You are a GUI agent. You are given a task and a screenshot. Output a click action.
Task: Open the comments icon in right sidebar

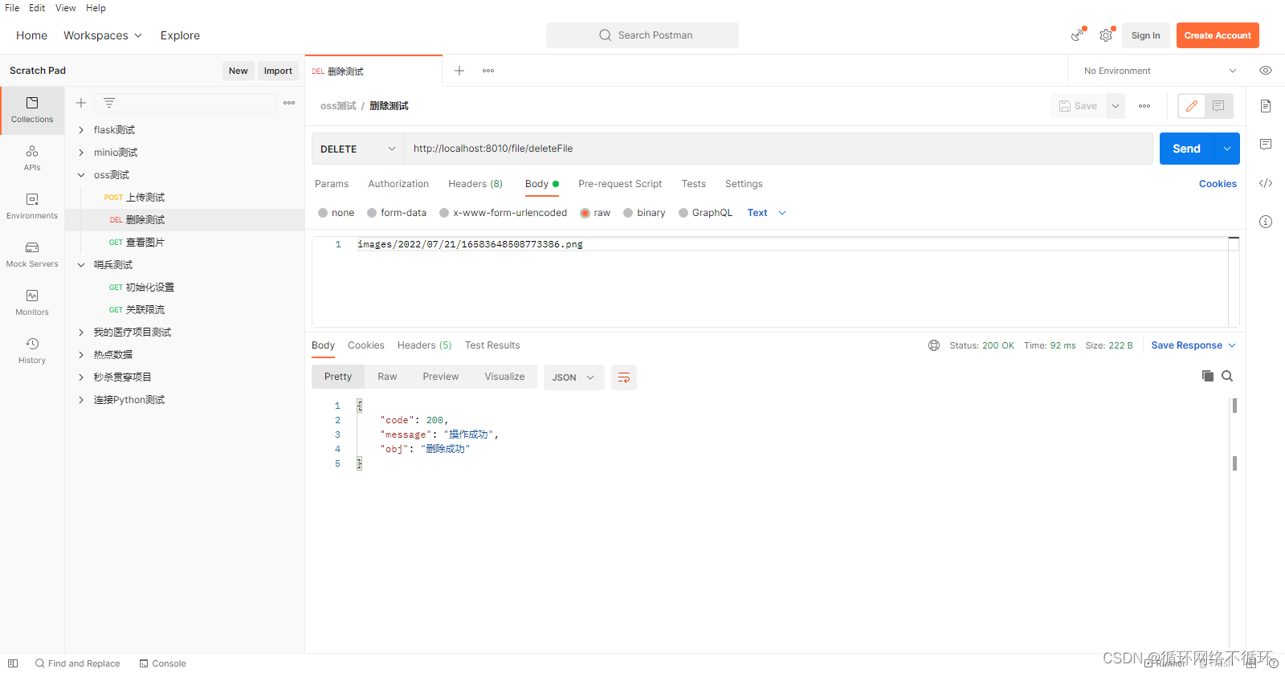[x=1266, y=145]
